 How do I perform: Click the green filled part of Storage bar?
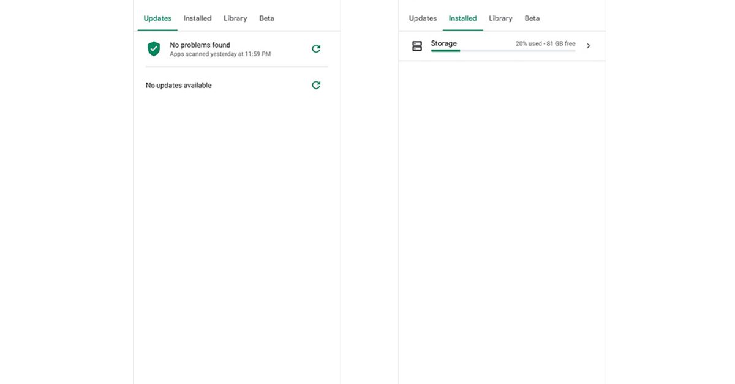445,51
